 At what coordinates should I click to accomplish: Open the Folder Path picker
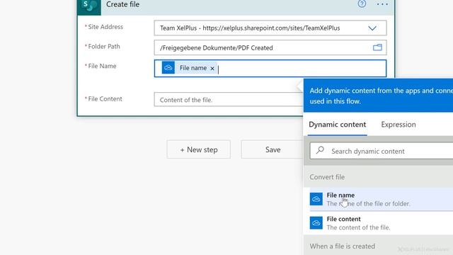coord(377,47)
